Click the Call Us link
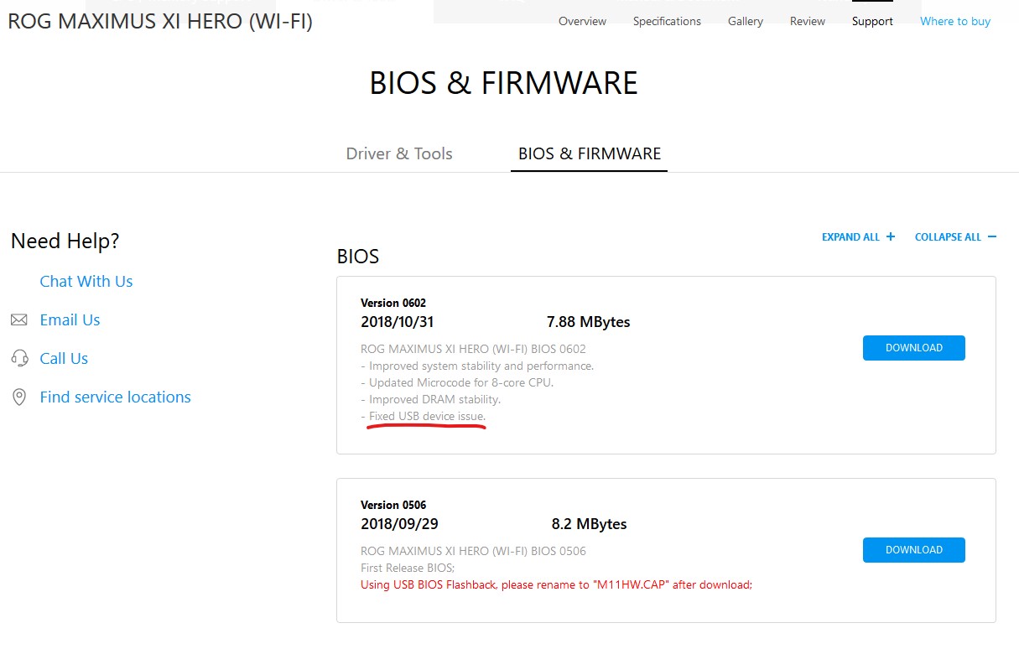This screenshot has height=649, width=1019. 64,359
